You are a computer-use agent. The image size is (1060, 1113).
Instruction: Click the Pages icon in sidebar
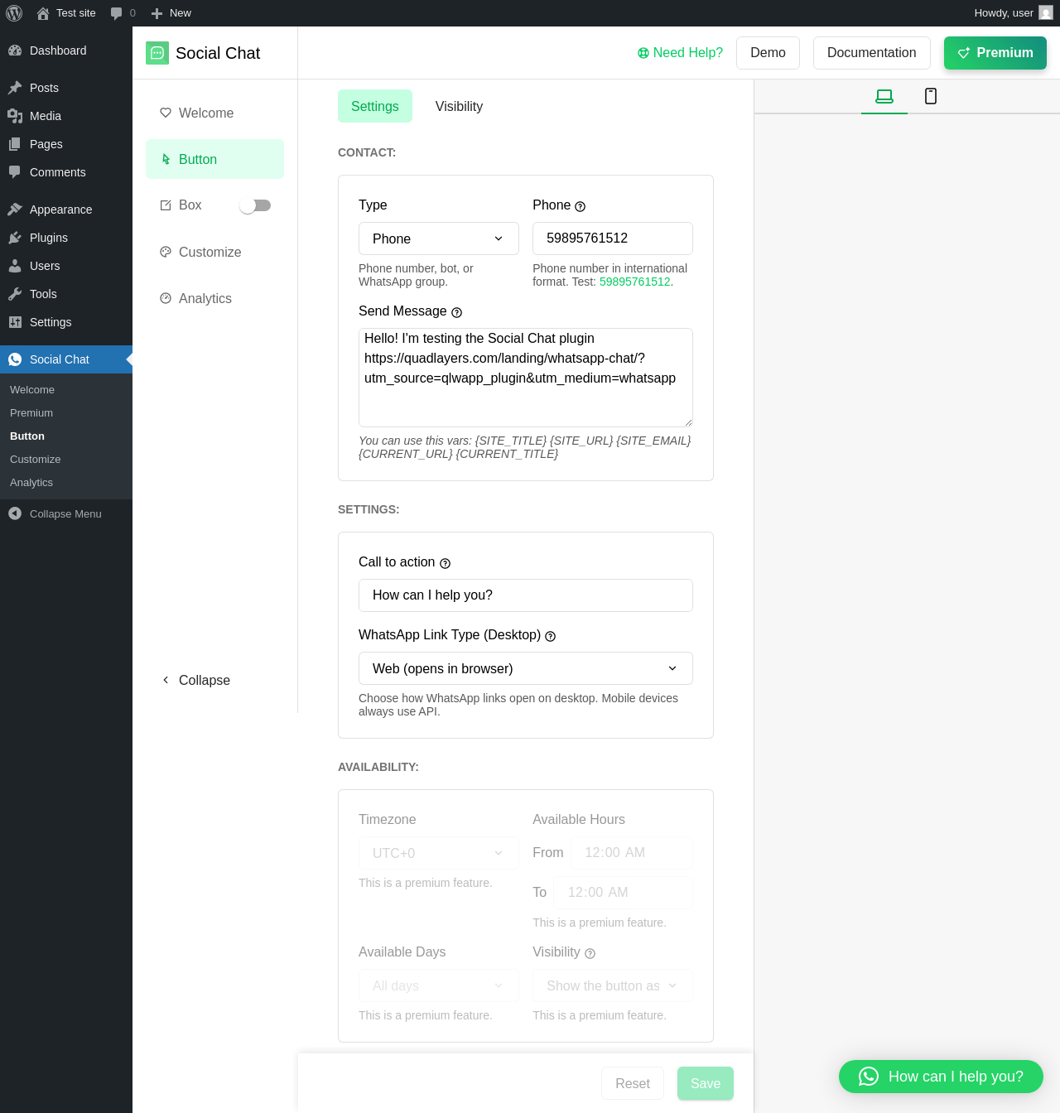coord(15,144)
